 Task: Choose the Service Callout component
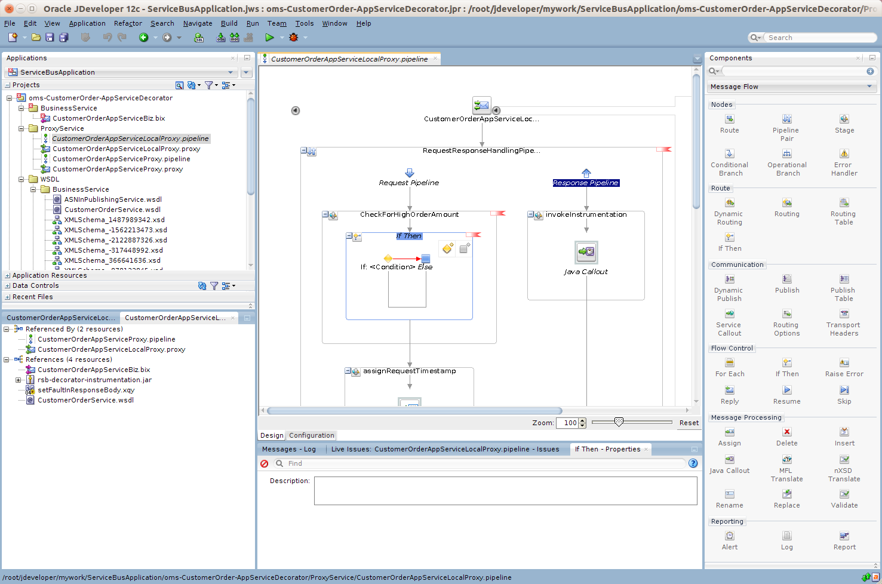click(729, 314)
